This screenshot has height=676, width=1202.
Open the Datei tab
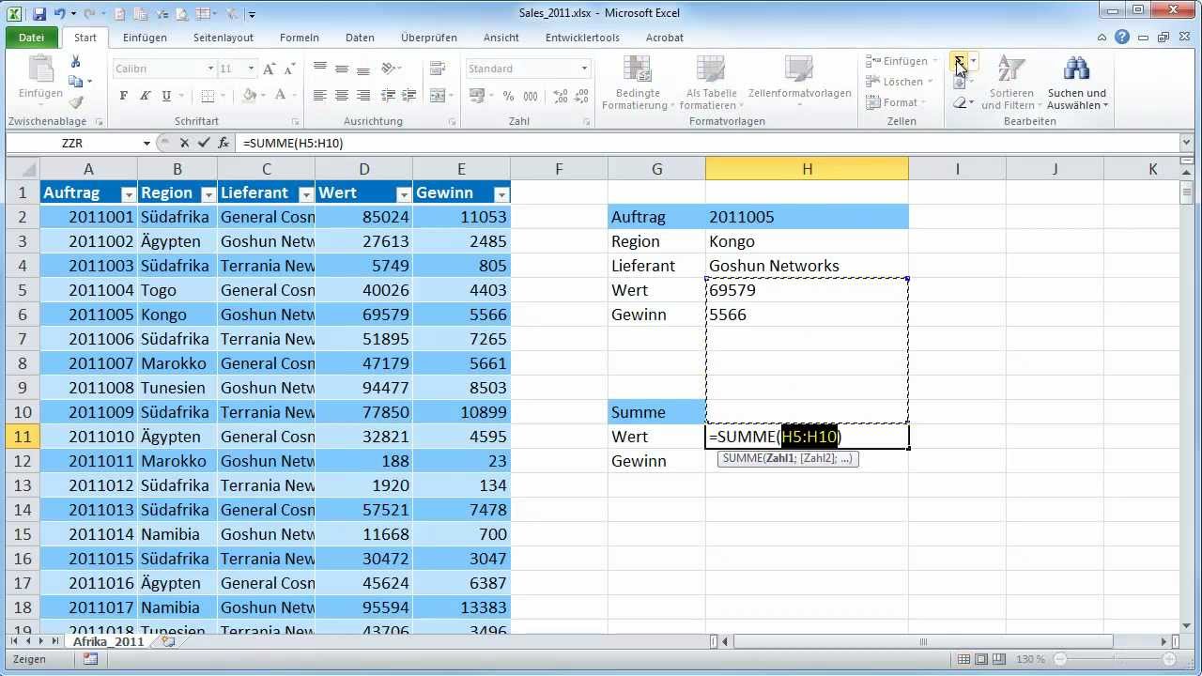click(31, 38)
